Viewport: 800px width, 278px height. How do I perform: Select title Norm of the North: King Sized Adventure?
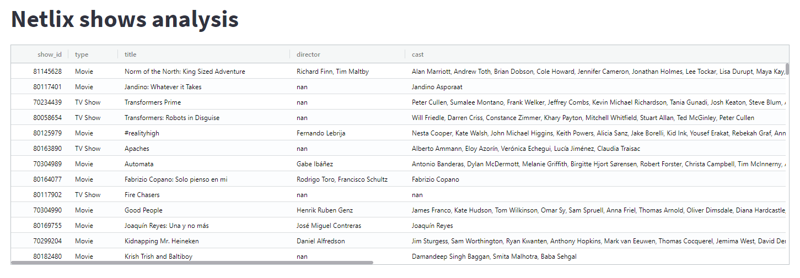(x=204, y=72)
